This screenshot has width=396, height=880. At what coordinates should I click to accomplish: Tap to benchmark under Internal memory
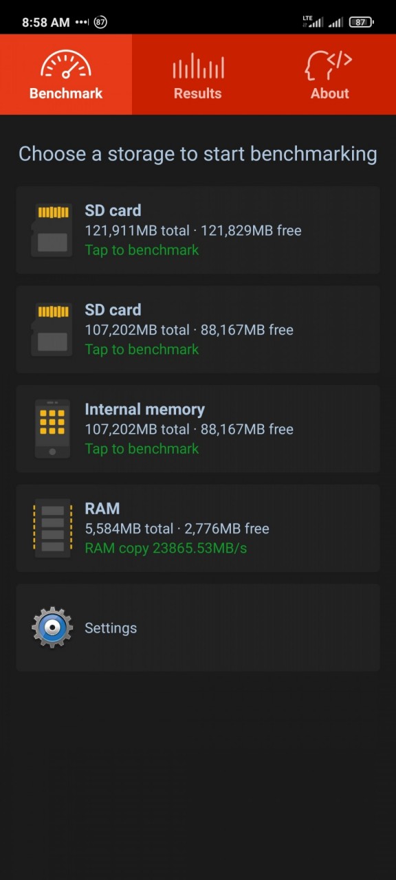142,449
